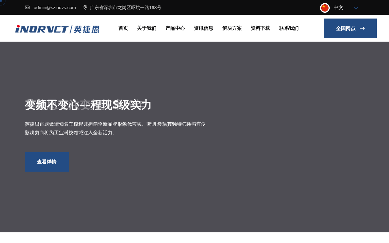Click the 全国网点 button
This screenshot has width=389, height=243.
pyautogui.click(x=350, y=28)
